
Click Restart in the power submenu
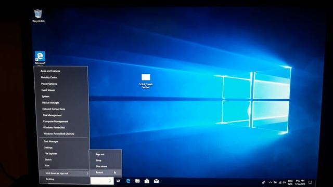coord(99,172)
